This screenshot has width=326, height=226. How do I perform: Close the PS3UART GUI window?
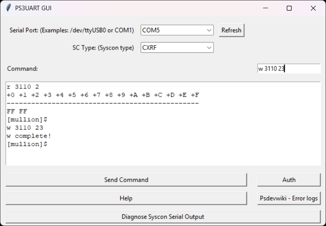(313, 8)
